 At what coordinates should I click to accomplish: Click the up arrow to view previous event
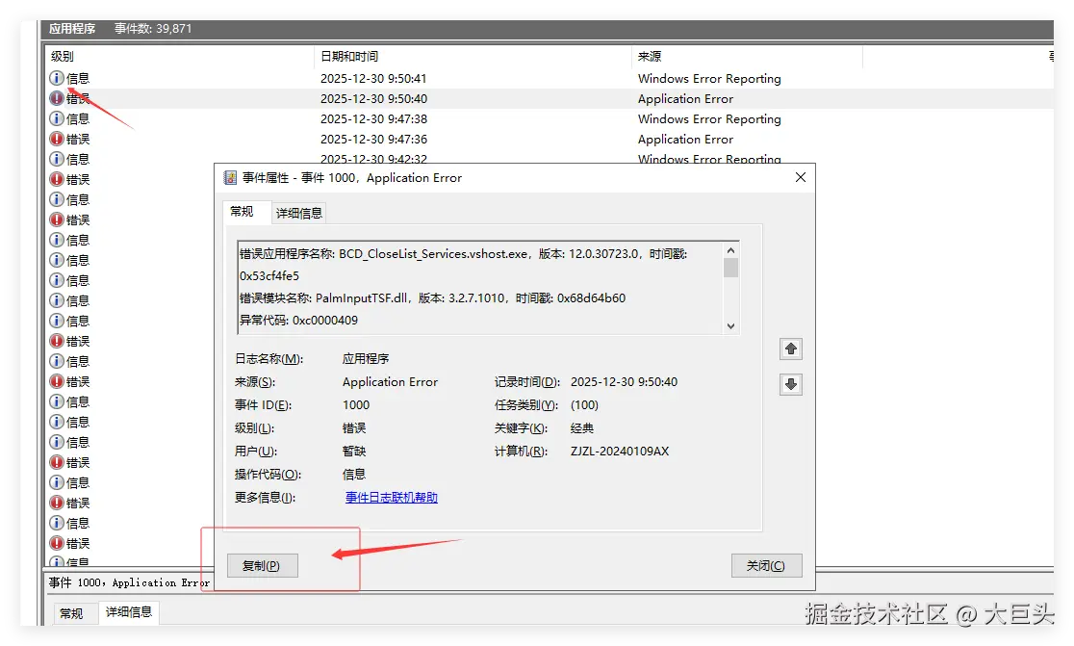point(790,349)
